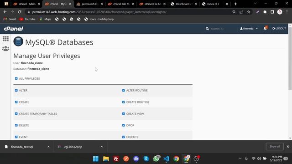292x164 pixels.
Task: Toggle the CREATE ROUTINE checkbox
Action: [124, 102]
